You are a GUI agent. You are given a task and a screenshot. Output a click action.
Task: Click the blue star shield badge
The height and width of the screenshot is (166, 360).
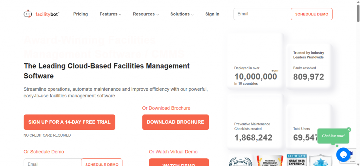tap(320, 161)
